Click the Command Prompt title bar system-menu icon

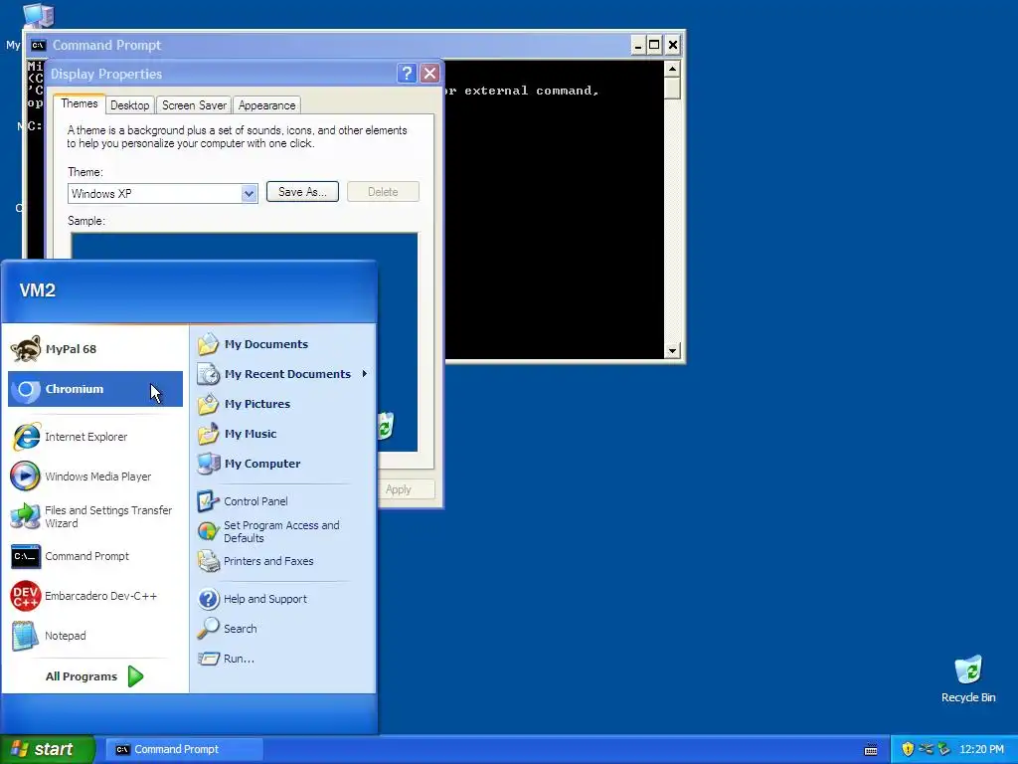tap(39, 45)
